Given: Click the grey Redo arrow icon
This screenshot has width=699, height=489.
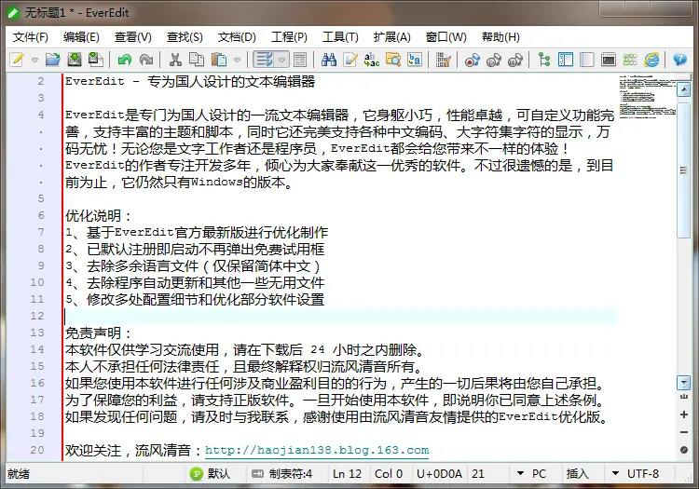Looking at the screenshot, I should 146,60.
